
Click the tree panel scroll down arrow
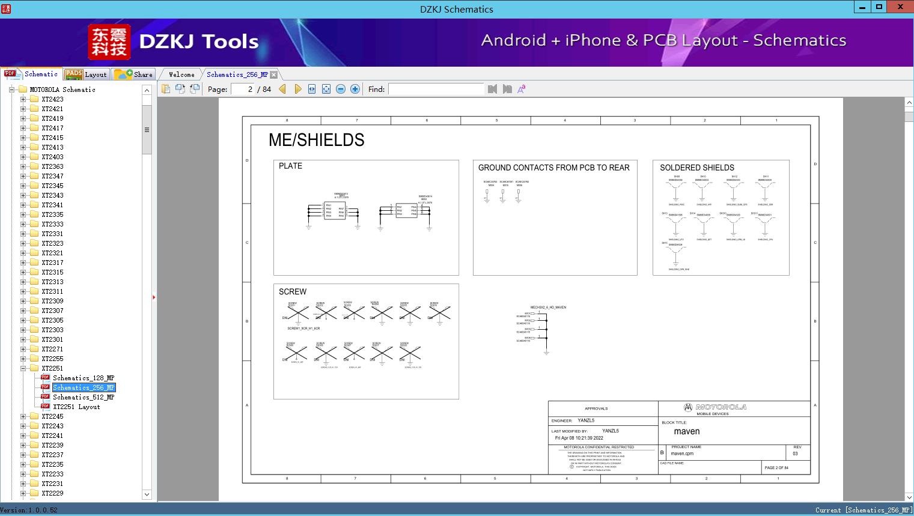[147, 494]
